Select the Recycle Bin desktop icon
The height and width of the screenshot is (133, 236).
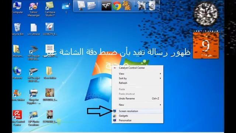(x=17, y=29)
